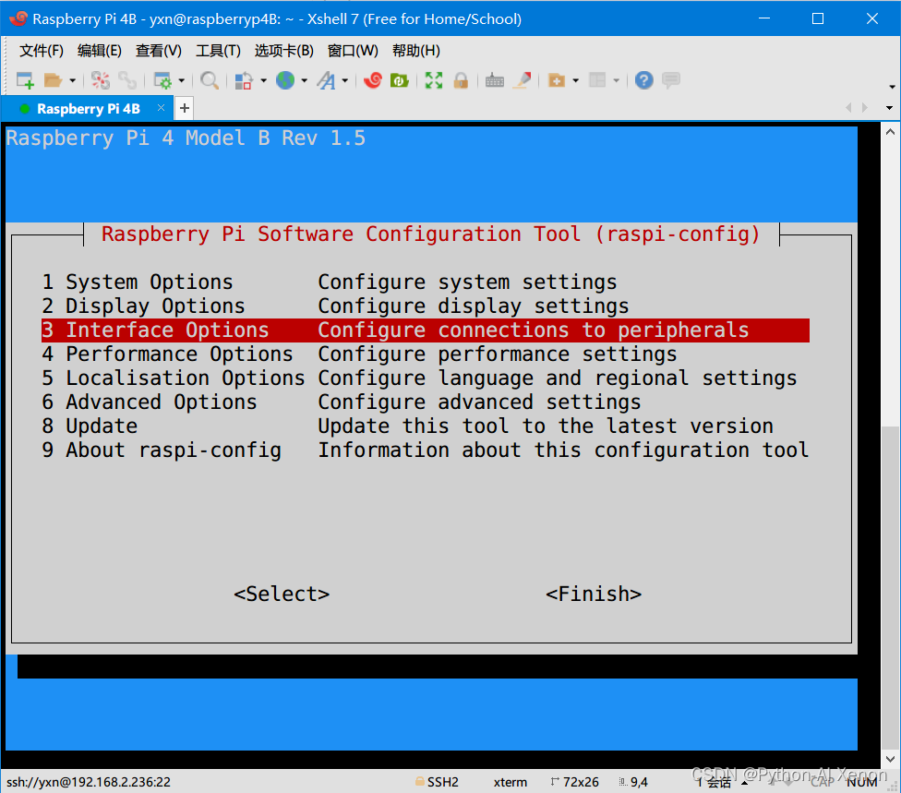This screenshot has width=901, height=793.
Task: Open the 文件(F) menu
Action: click(42, 51)
